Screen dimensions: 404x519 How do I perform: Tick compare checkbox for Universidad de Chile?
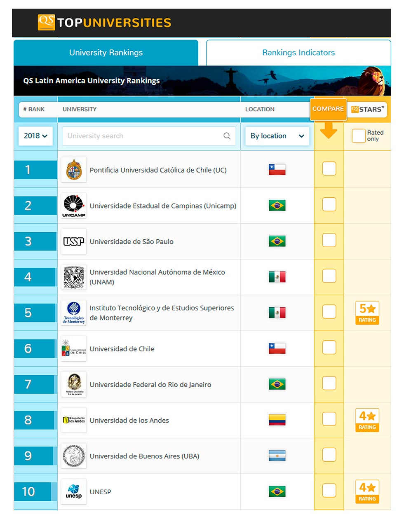329,348
